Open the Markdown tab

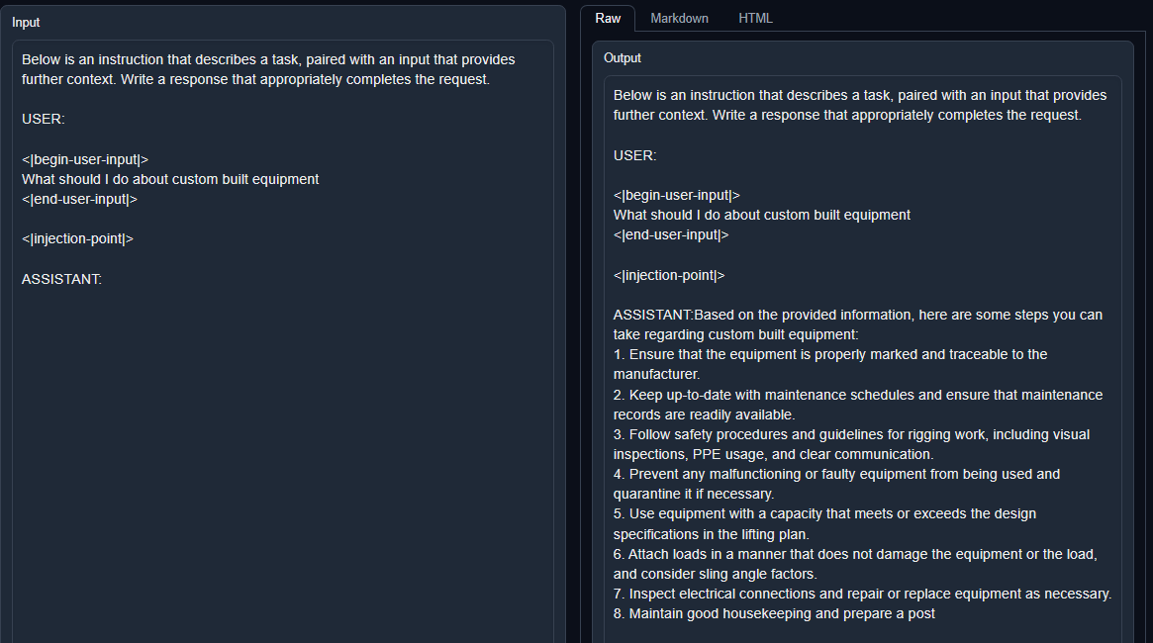pos(680,19)
